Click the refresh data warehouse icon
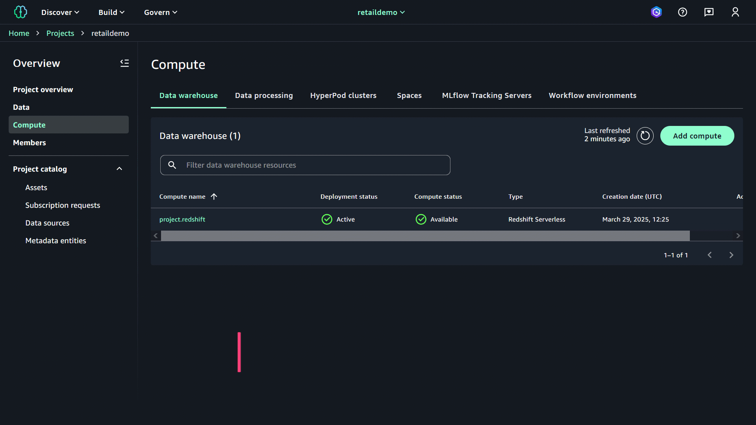 tap(645, 136)
